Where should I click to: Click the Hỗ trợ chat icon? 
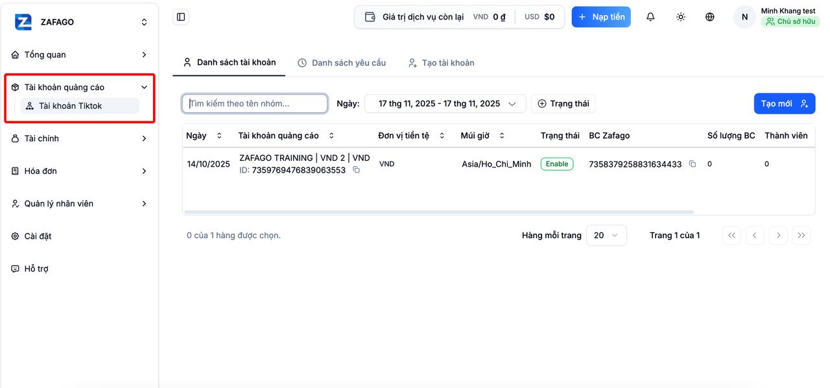coord(16,269)
